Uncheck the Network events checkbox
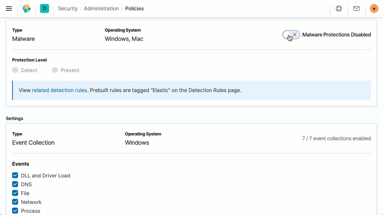Screen dimensions: 383x215 pos(15,202)
